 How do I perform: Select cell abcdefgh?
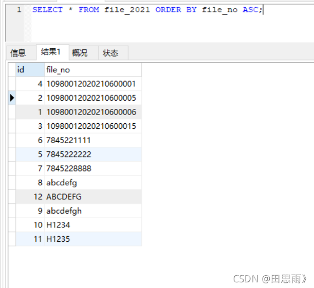[x=93, y=211]
